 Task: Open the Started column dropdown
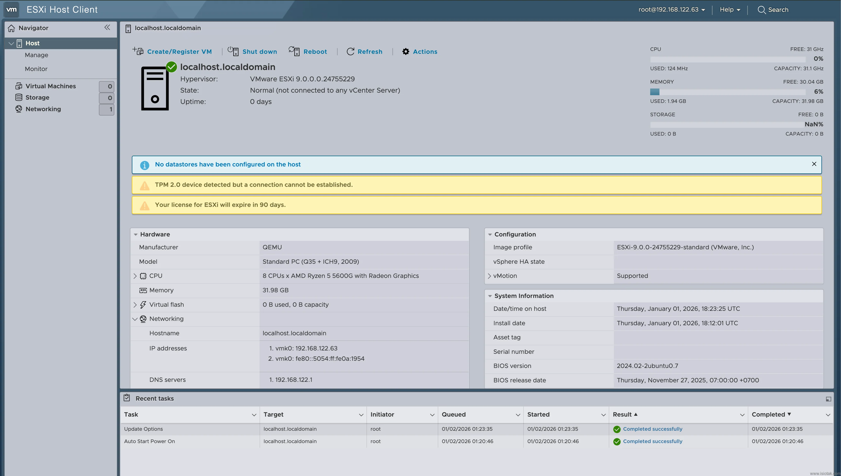pyautogui.click(x=603, y=415)
